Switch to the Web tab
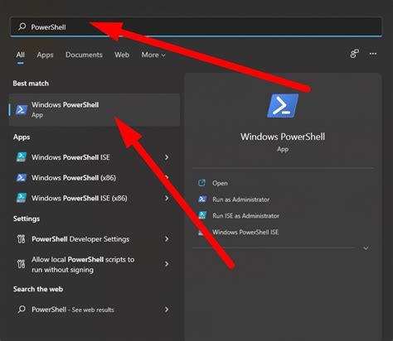The width and height of the screenshot is (393, 341). point(122,55)
